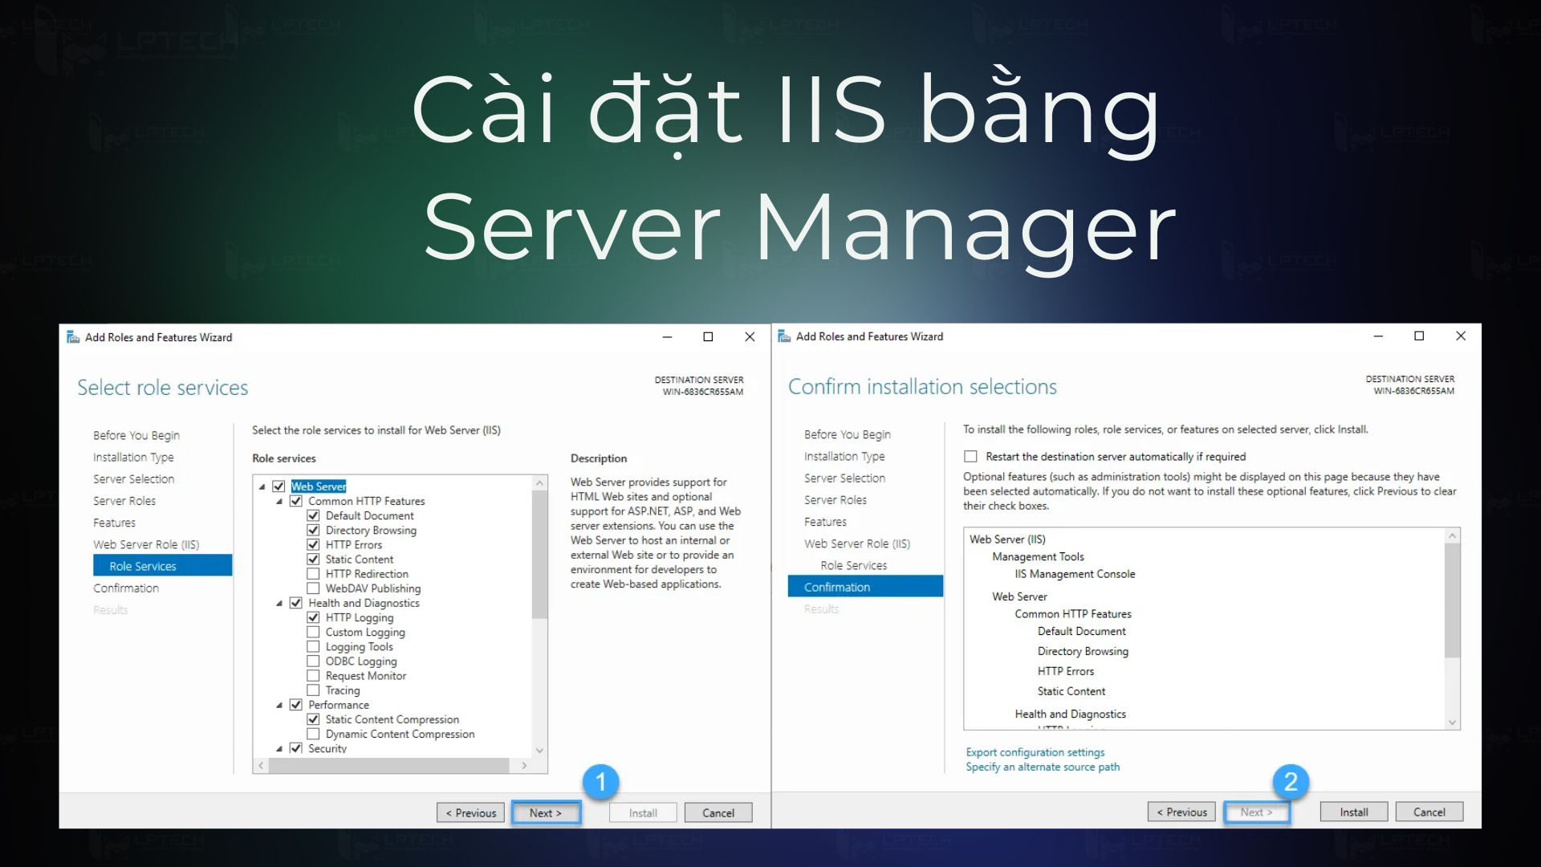Viewport: 1541px width, 867px height.
Task: Click Previous button in left wizard
Action: 471,812
